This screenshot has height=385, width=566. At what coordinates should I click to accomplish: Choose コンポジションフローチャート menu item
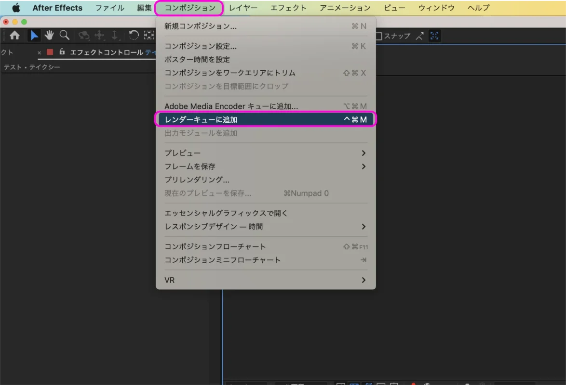click(266, 246)
